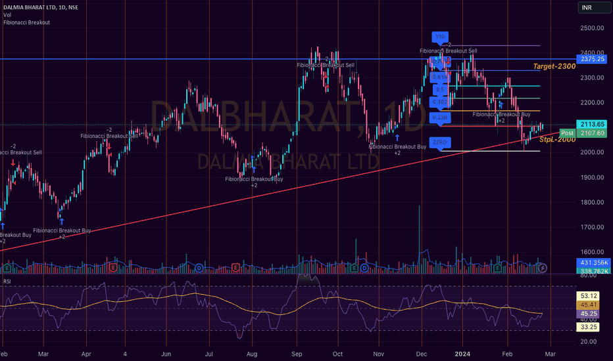Click the INR currency button
Image resolution: width=613 pixels, height=361 pixels.
point(594,8)
